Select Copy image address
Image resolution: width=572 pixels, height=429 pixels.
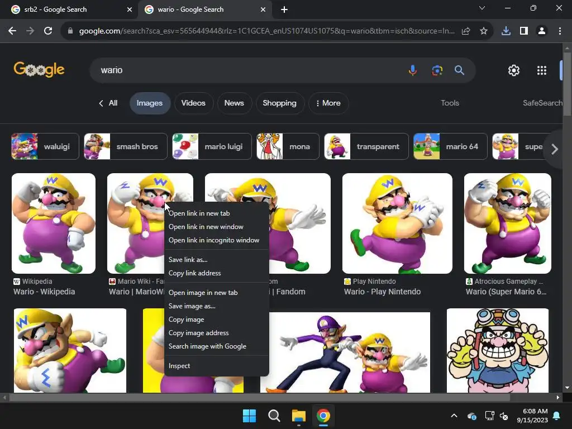pos(217,333)
